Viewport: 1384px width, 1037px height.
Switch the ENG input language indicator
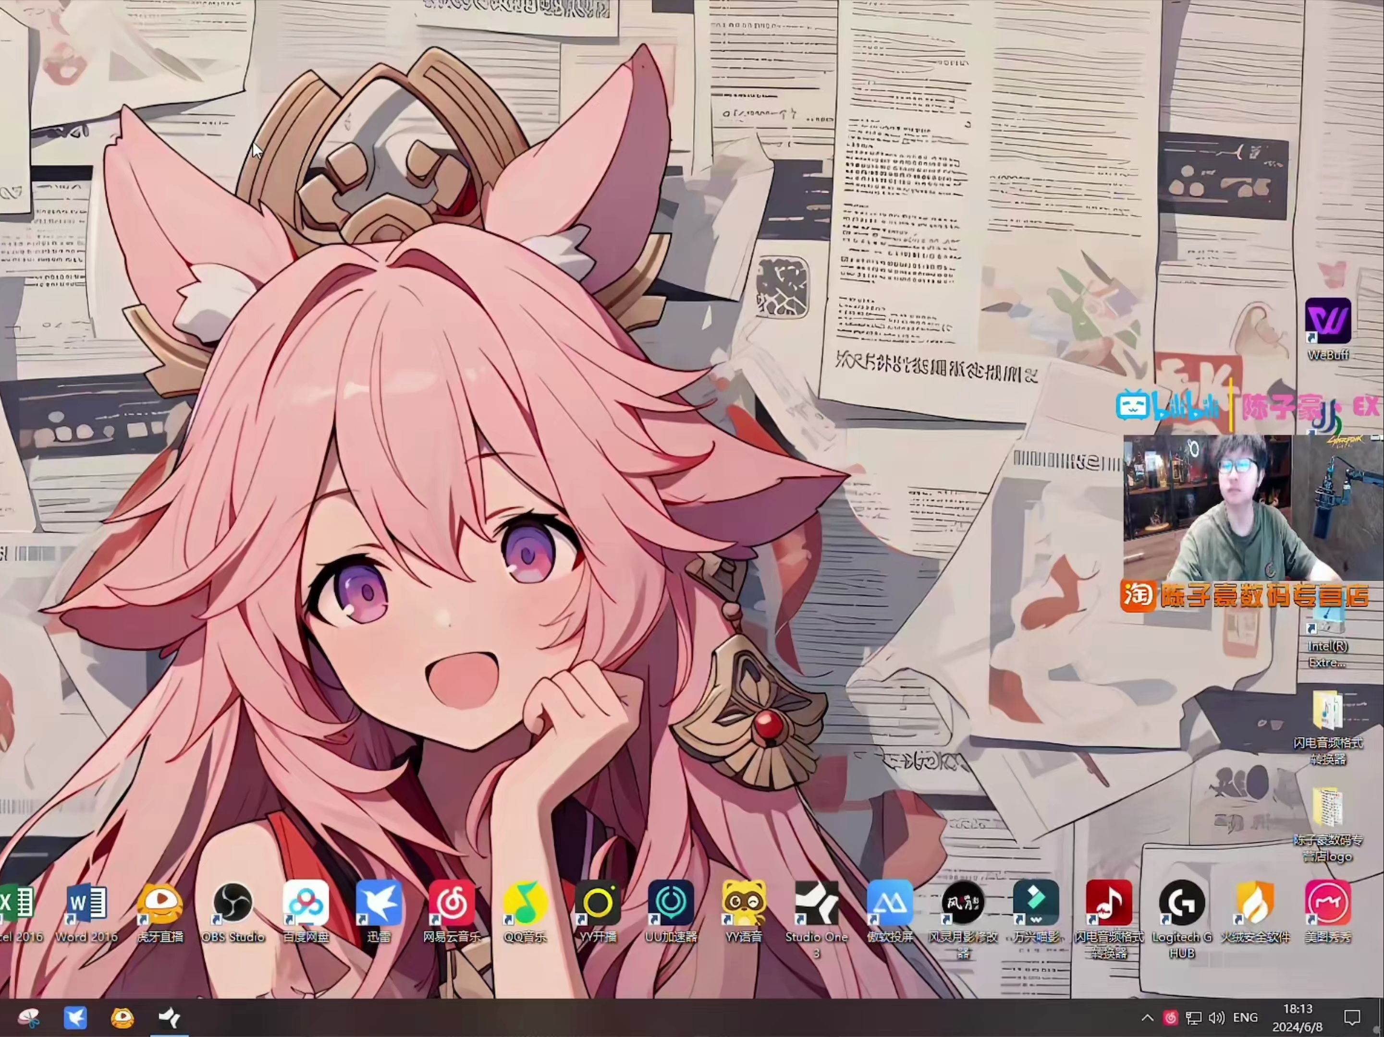click(1245, 1018)
